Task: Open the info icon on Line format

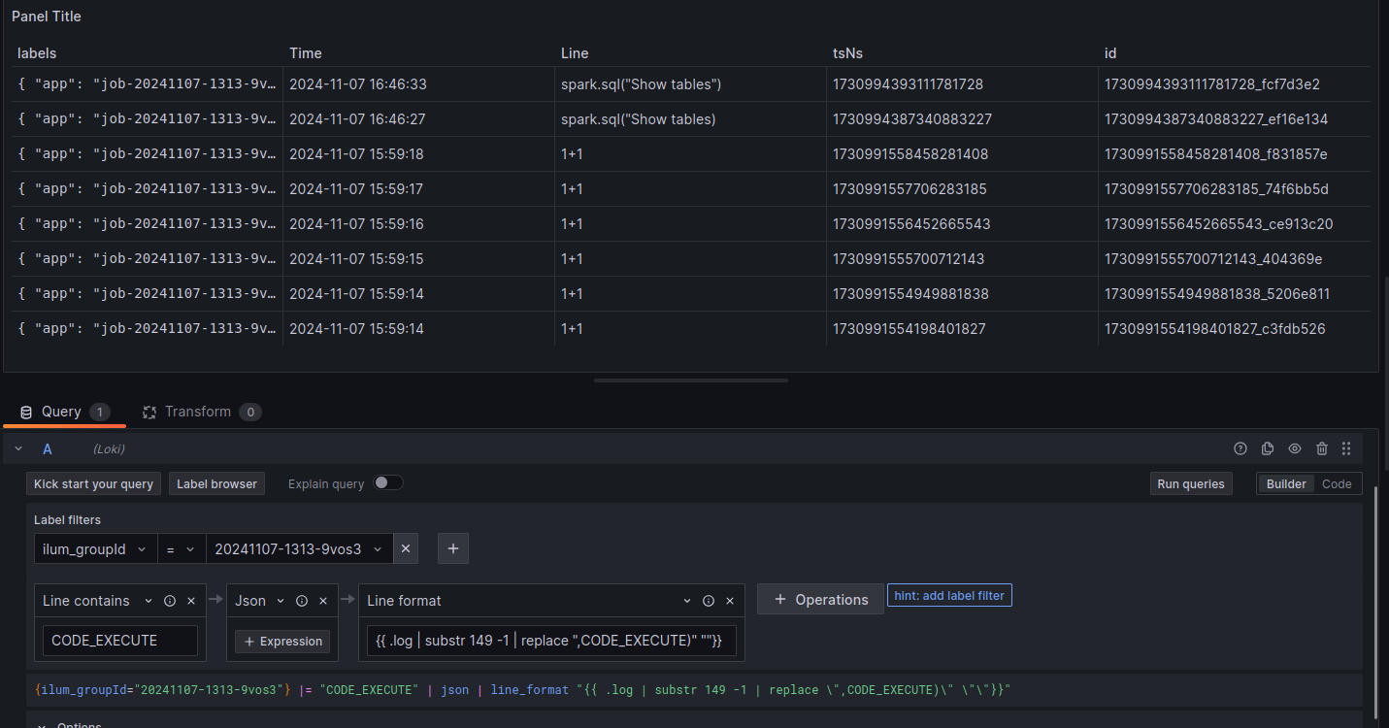Action: [708, 600]
